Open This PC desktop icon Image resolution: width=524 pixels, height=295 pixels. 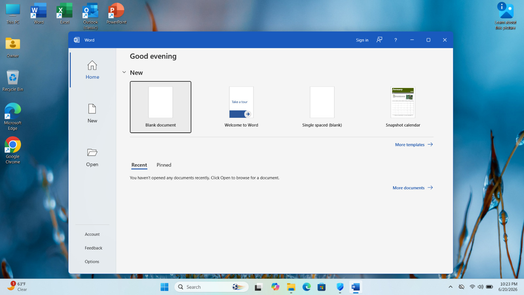tap(13, 14)
